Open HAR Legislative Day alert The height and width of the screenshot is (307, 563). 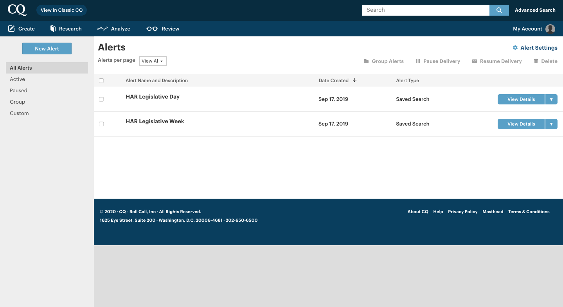tap(153, 97)
